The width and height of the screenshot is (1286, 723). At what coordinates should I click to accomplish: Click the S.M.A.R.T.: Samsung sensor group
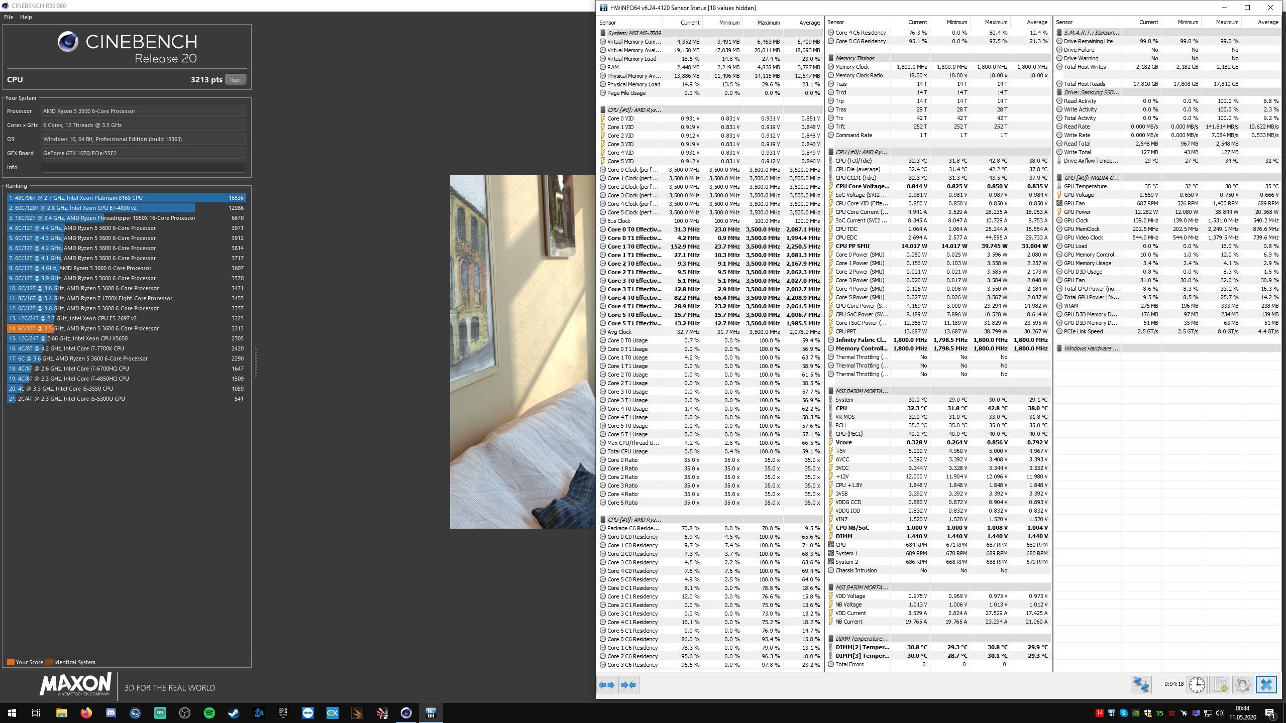1167,33
